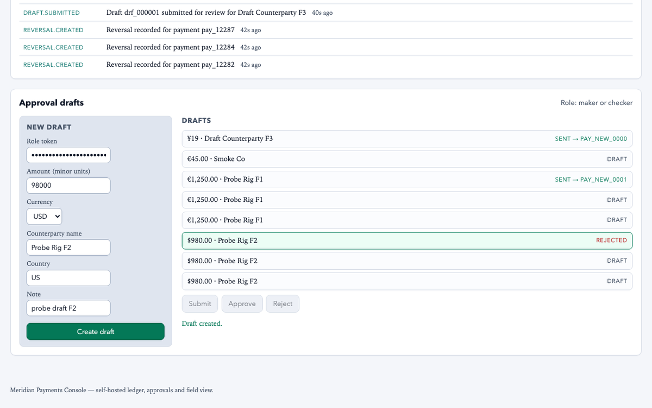Focus the Note field with probe draft F2
The height and width of the screenshot is (408, 652).
pos(68,308)
